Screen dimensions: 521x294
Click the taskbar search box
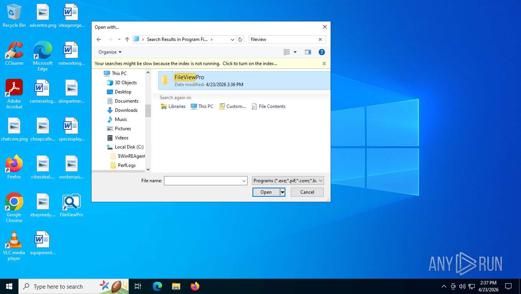[74, 286]
